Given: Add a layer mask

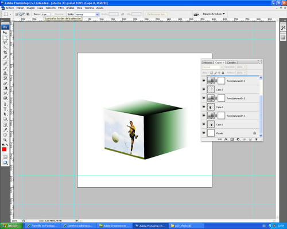Looking at the screenshot, I should point(232,139).
